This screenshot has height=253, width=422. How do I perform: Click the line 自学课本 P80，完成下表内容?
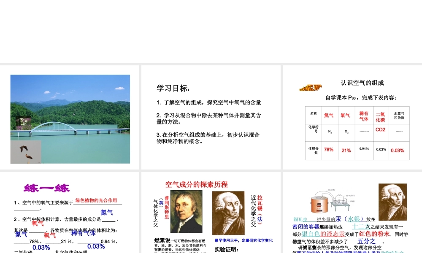361,97
